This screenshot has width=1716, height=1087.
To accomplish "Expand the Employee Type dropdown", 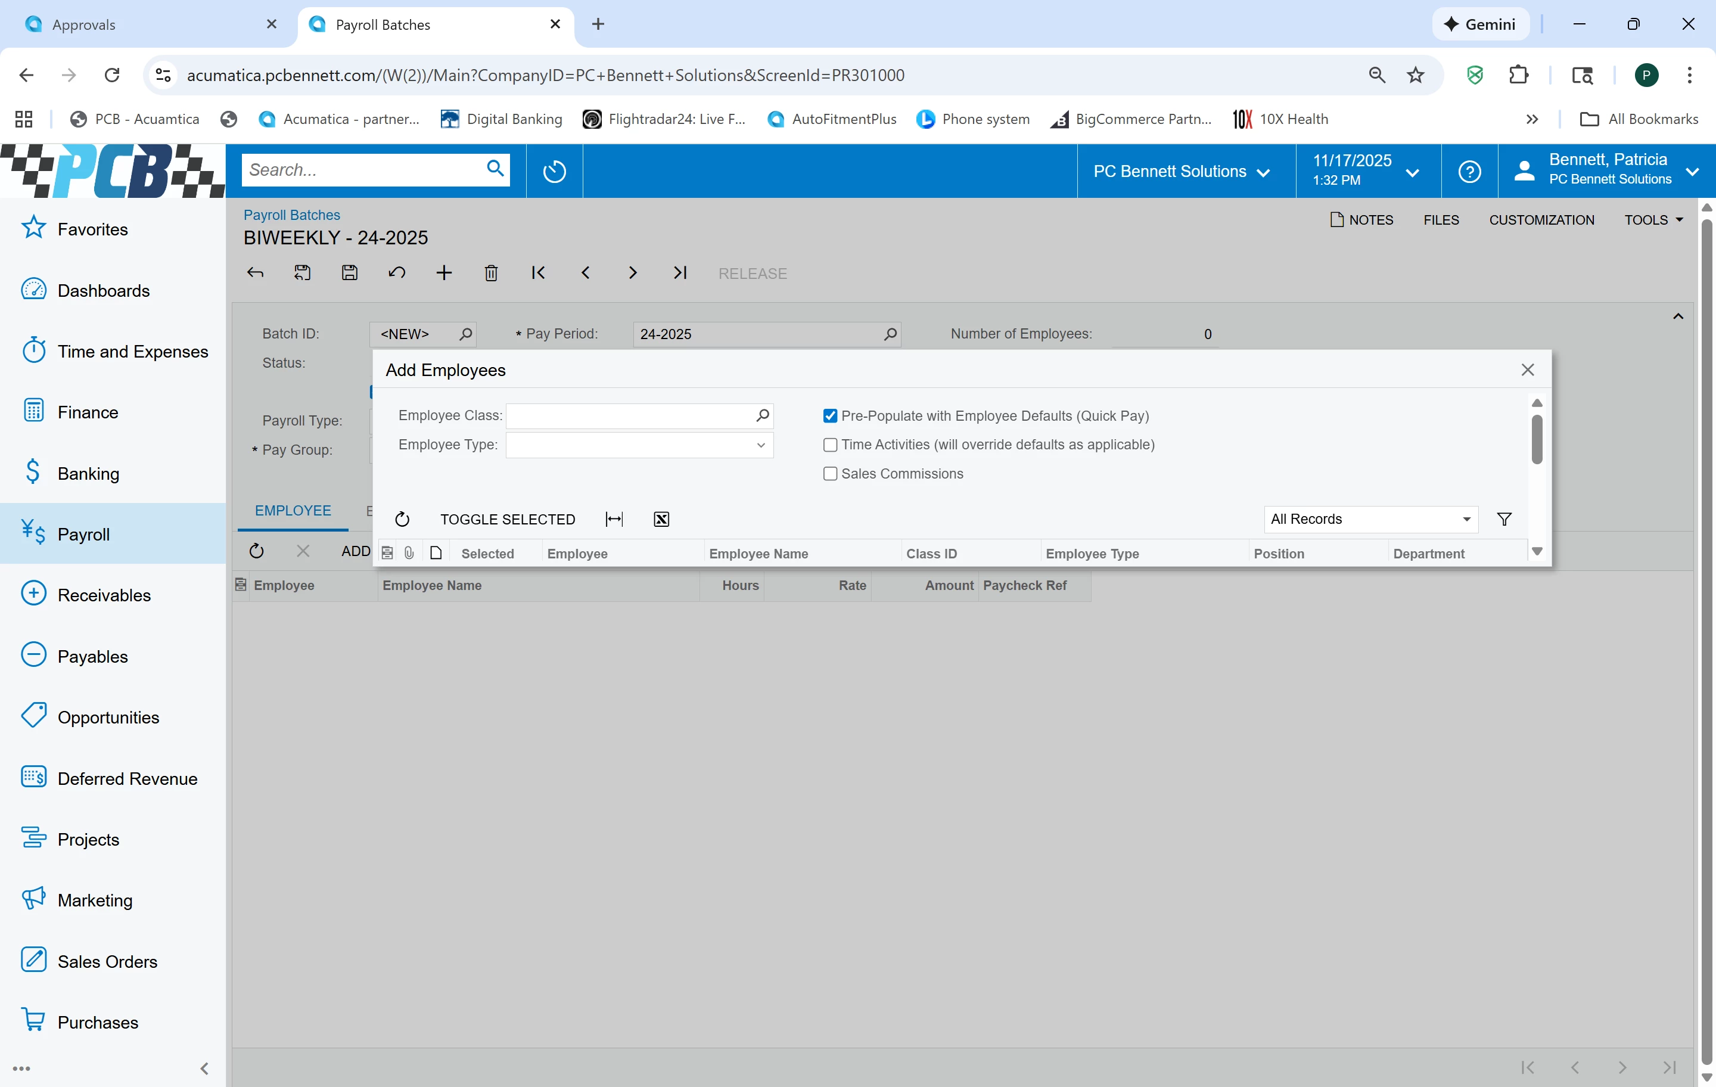I will click(760, 445).
